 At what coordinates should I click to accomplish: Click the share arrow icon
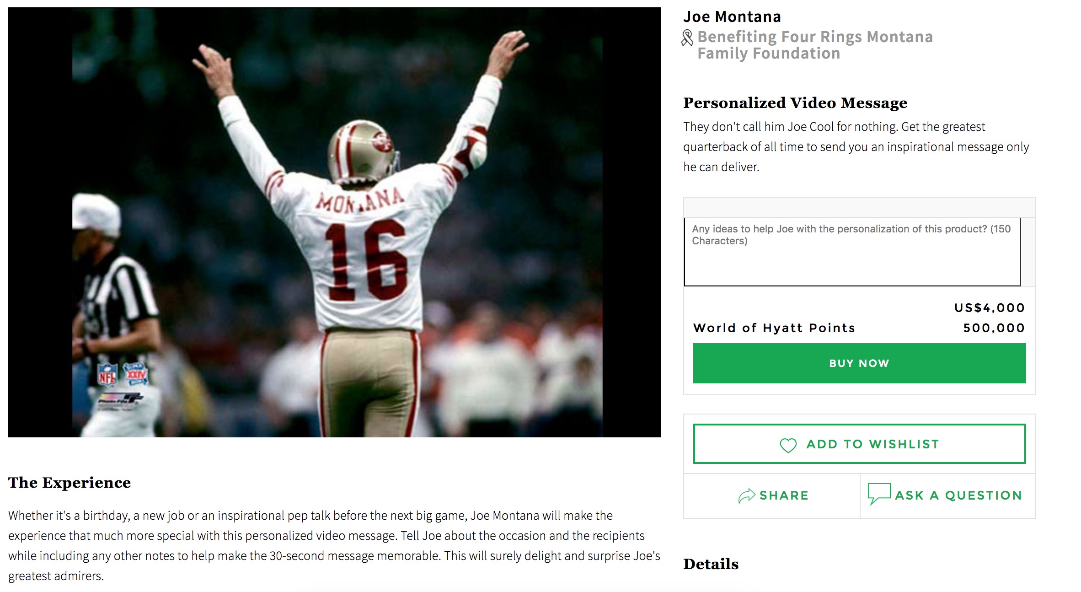[x=746, y=495]
